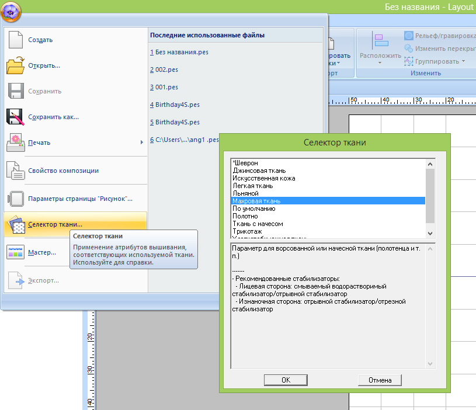
Task: Expand the Расположить dropdown arrow
Action: (380, 63)
